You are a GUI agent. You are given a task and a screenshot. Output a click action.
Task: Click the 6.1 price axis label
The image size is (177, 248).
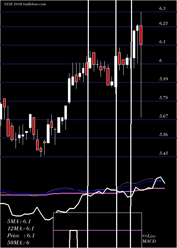coord(162,42)
